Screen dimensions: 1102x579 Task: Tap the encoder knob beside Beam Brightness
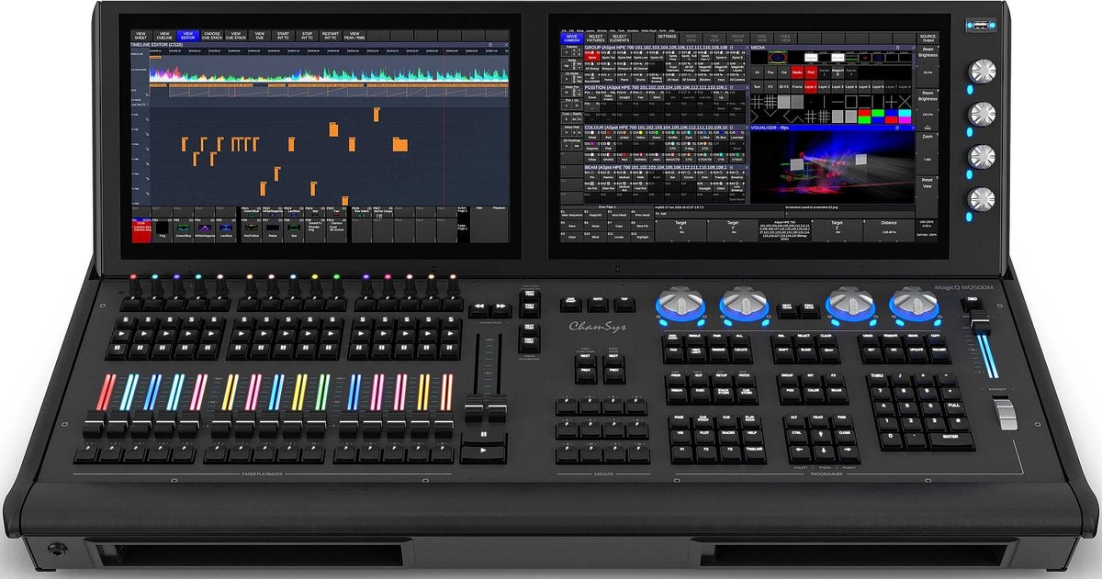pyautogui.click(x=981, y=72)
